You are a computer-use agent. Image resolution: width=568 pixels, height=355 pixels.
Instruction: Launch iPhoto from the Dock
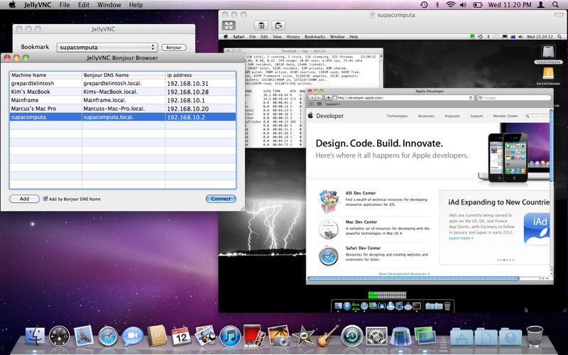[x=278, y=335]
